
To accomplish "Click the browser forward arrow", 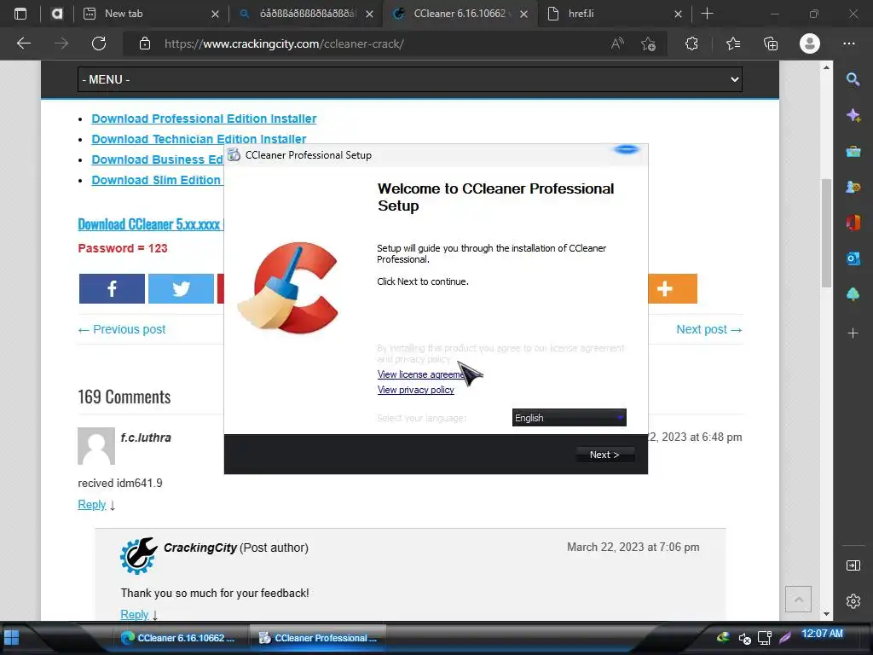I will pos(61,43).
